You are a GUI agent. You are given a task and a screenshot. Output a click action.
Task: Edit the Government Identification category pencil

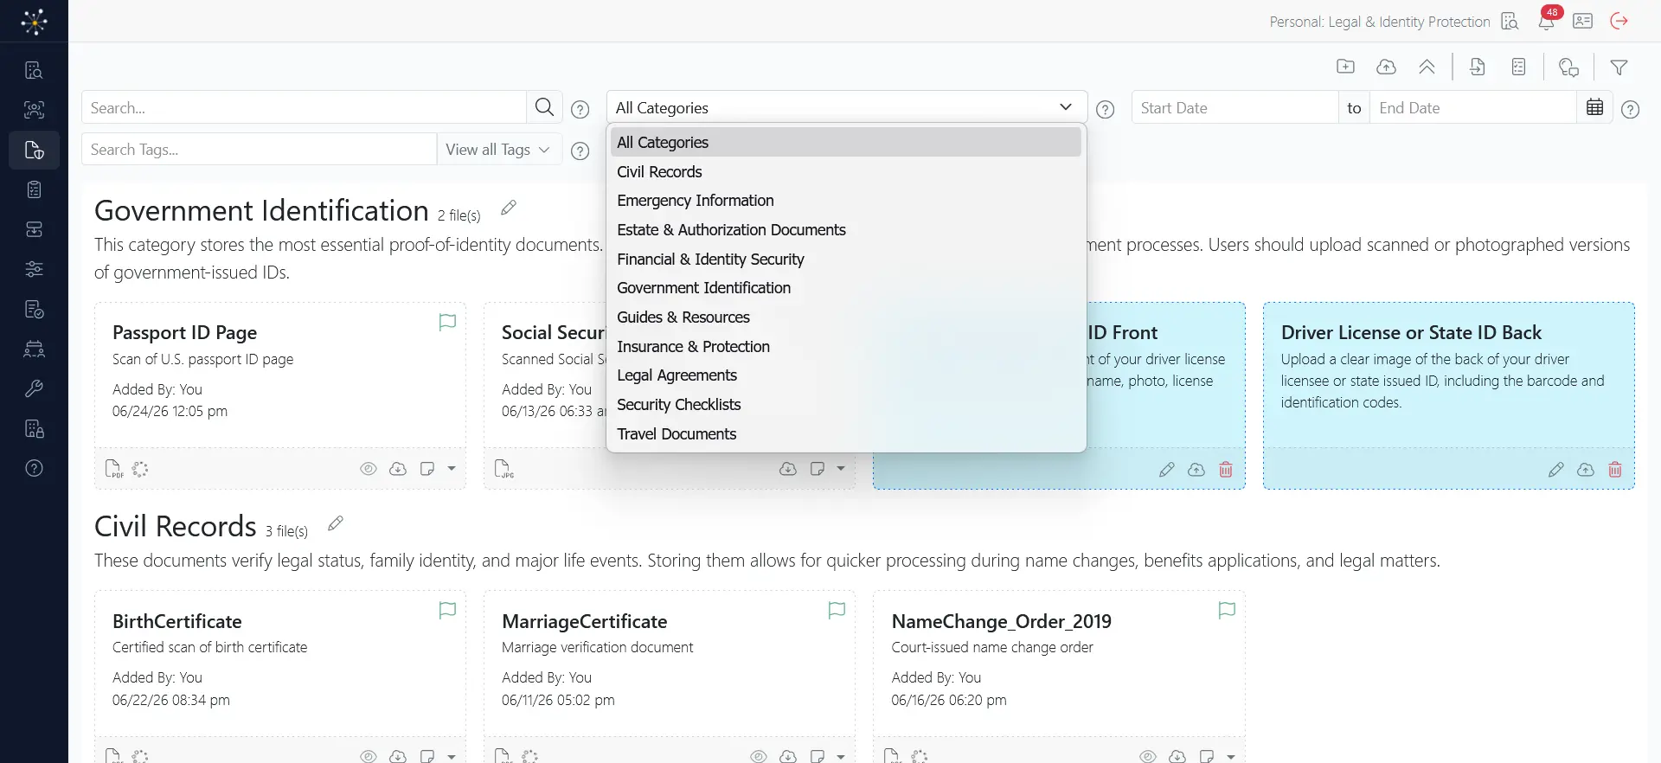point(509,208)
